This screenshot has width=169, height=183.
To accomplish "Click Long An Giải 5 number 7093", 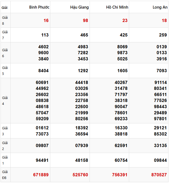I will click(x=162, y=71).
